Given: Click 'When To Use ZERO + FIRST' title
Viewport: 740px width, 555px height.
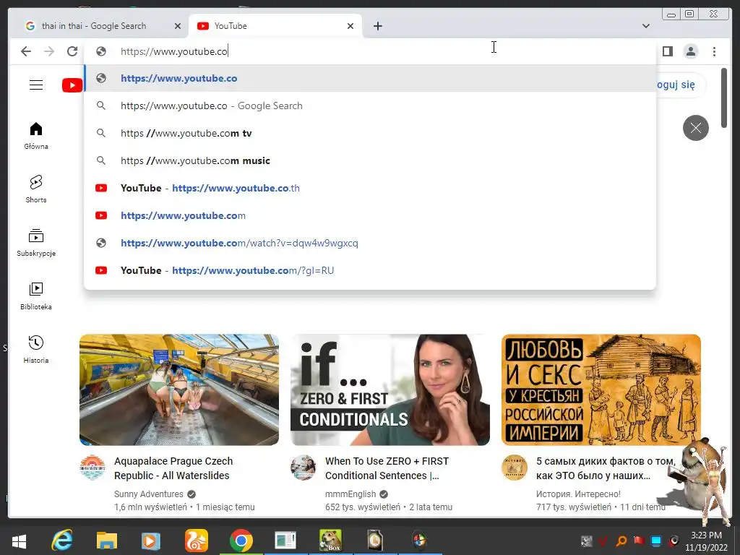Looking at the screenshot, I should pyautogui.click(x=387, y=468).
